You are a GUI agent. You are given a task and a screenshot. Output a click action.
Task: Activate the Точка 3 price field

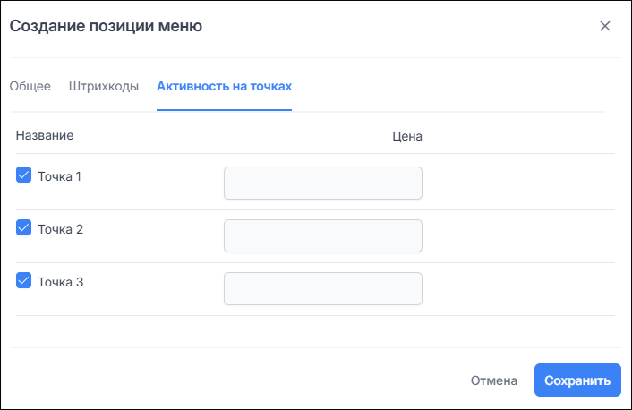point(322,289)
